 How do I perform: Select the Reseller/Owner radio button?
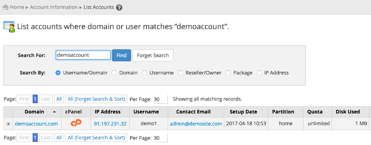pos(181,73)
